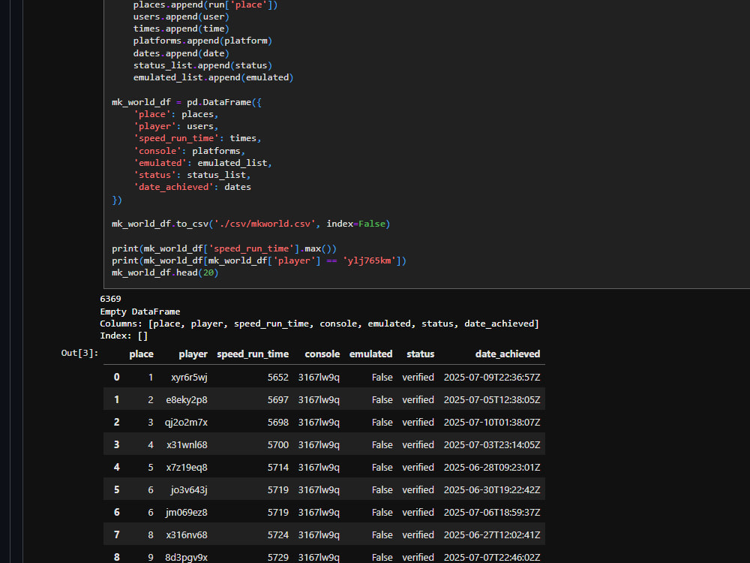The image size is (750, 563).
Task: Click speed run time value 5714
Action: [x=278, y=467]
